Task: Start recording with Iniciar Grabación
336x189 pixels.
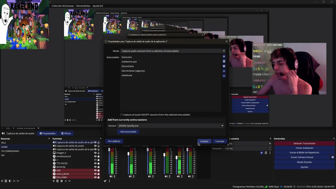Action: click(x=304, y=148)
